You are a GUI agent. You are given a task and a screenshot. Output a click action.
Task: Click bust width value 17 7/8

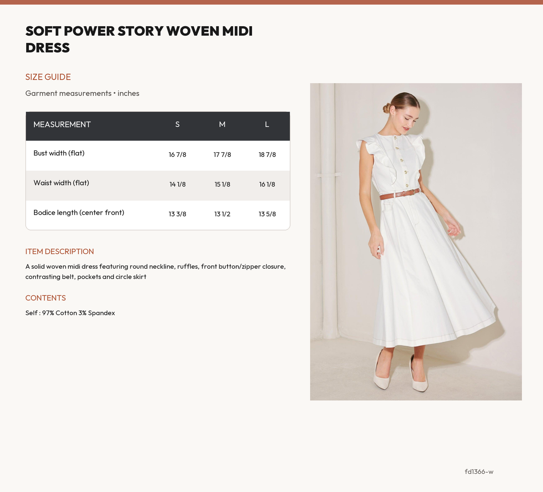pyautogui.click(x=222, y=155)
